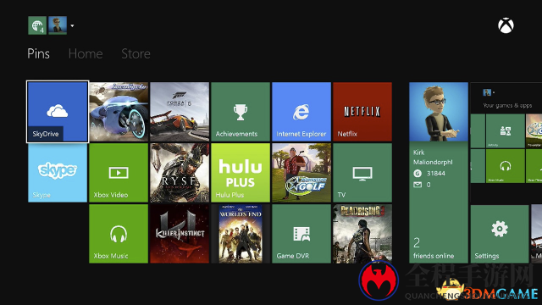Switch to the Pins tab
This screenshot has height=305, width=542.
point(38,54)
